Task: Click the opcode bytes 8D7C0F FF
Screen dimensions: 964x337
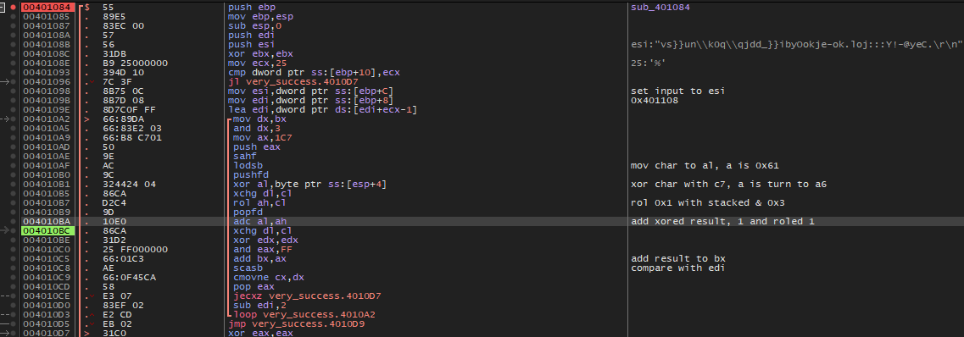Action: point(130,110)
